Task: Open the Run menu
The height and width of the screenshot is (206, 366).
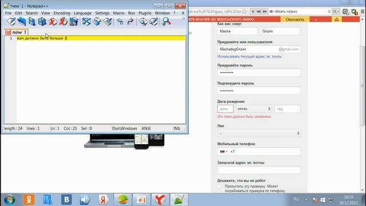Action: [x=132, y=13]
